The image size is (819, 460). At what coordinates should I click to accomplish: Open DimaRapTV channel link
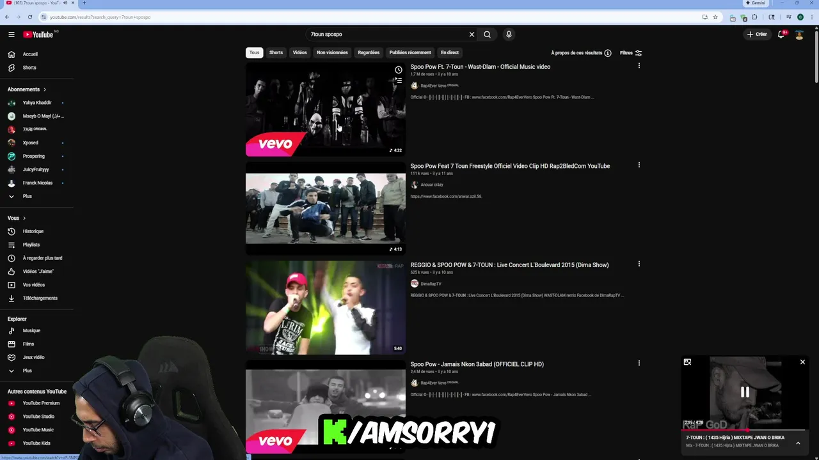point(431,284)
